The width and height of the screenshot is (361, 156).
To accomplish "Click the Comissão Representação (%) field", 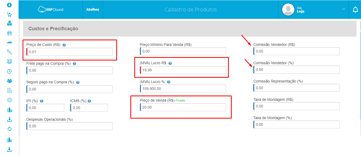I will pos(296,88).
